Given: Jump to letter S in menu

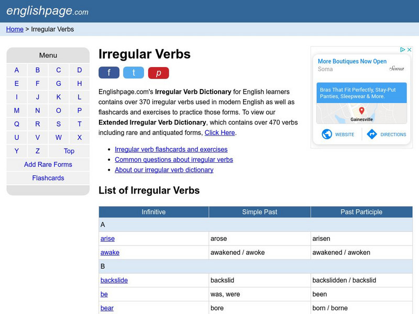Looking at the screenshot, I should [59, 124].
